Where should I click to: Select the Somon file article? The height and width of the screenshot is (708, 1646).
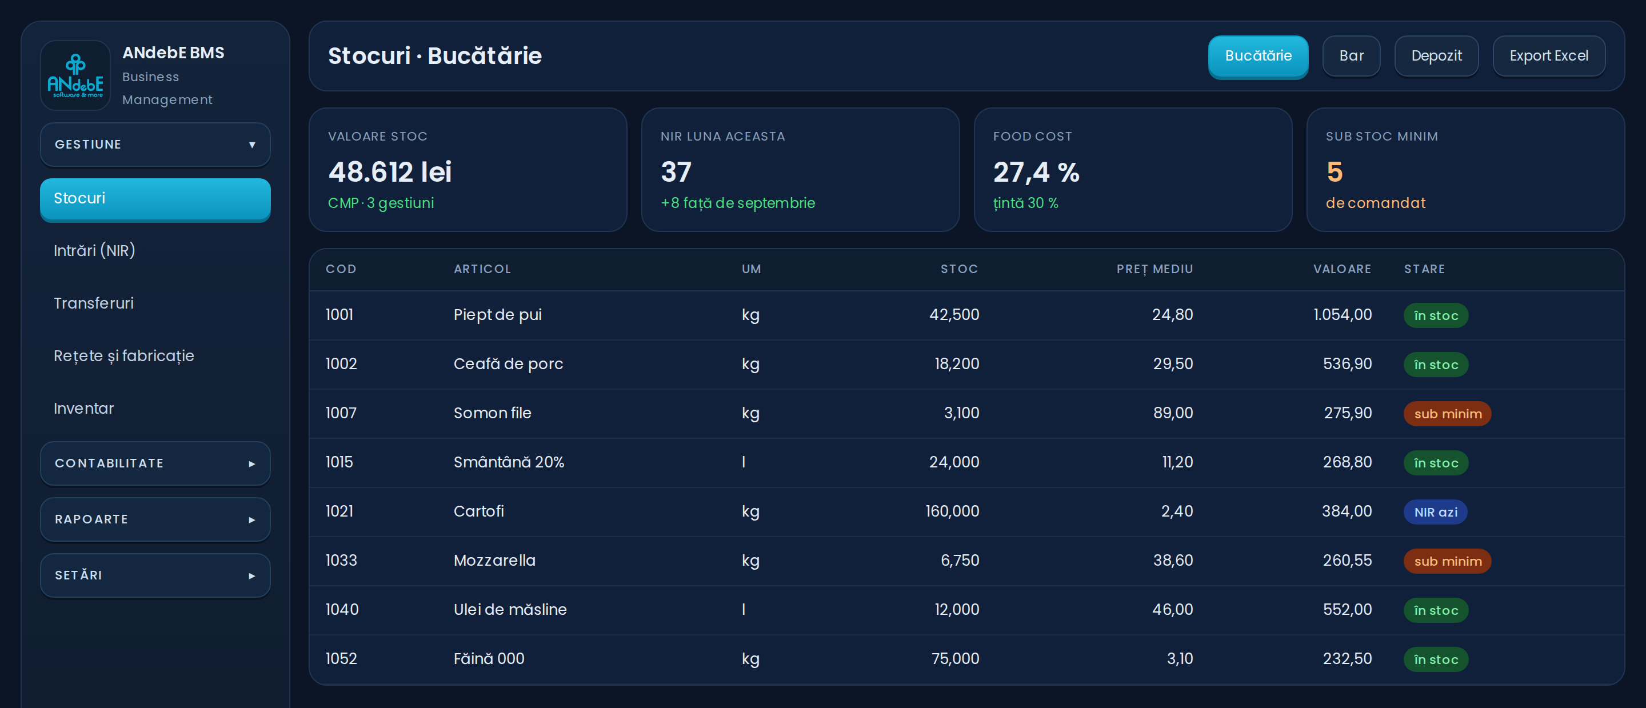[x=492, y=413]
